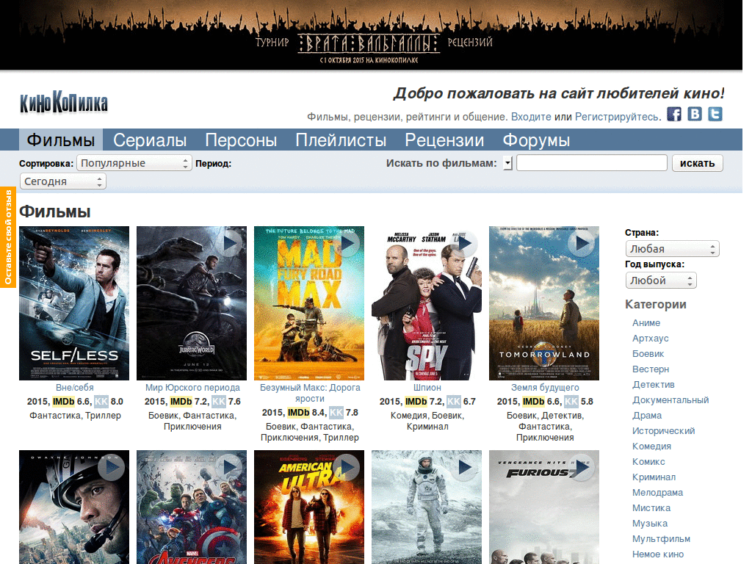Open the Шпион title link
752x564 pixels.
pos(427,388)
